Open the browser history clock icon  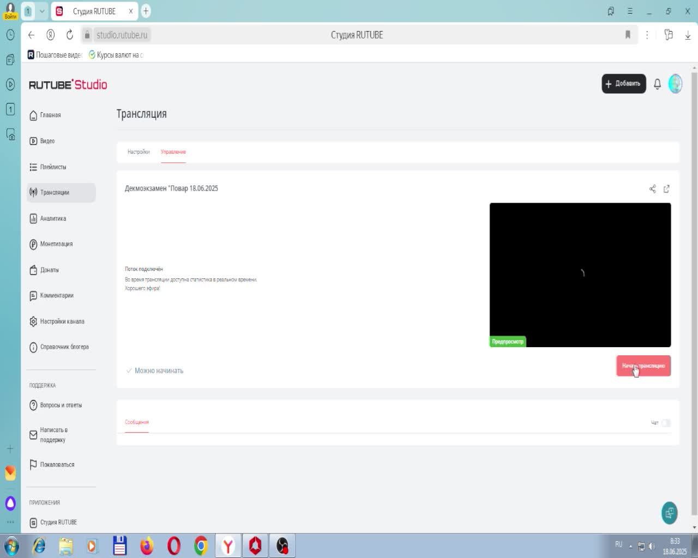pyautogui.click(x=10, y=34)
